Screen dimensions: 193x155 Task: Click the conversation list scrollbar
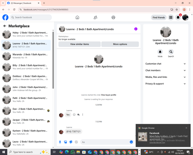53,60
